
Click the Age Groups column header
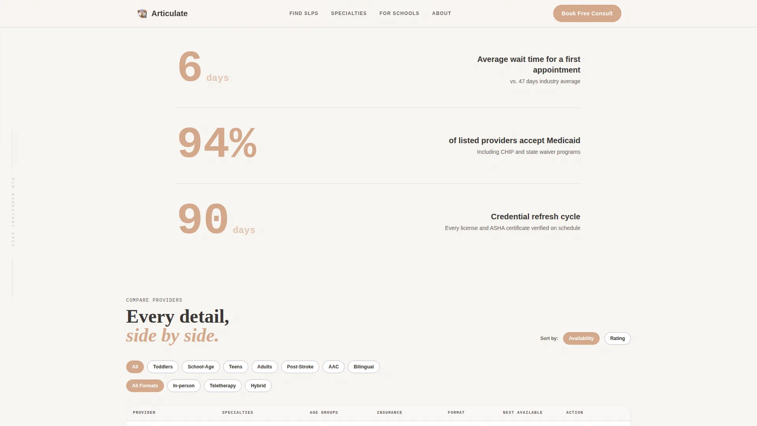pos(324,413)
